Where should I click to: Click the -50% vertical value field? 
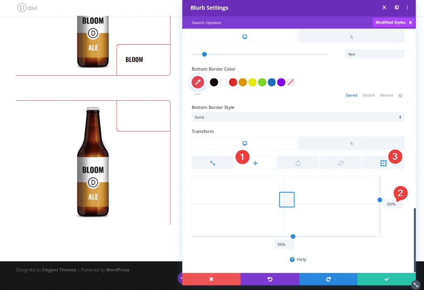pyautogui.click(x=393, y=204)
